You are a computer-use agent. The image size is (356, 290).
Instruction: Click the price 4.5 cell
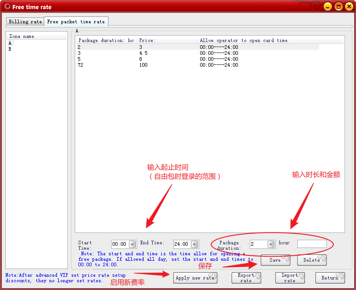pos(143,53)
